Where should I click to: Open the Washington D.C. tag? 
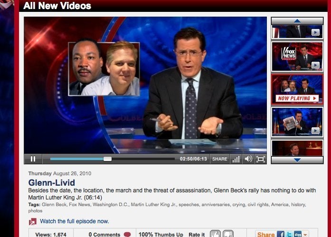click(x=111, y=205)
